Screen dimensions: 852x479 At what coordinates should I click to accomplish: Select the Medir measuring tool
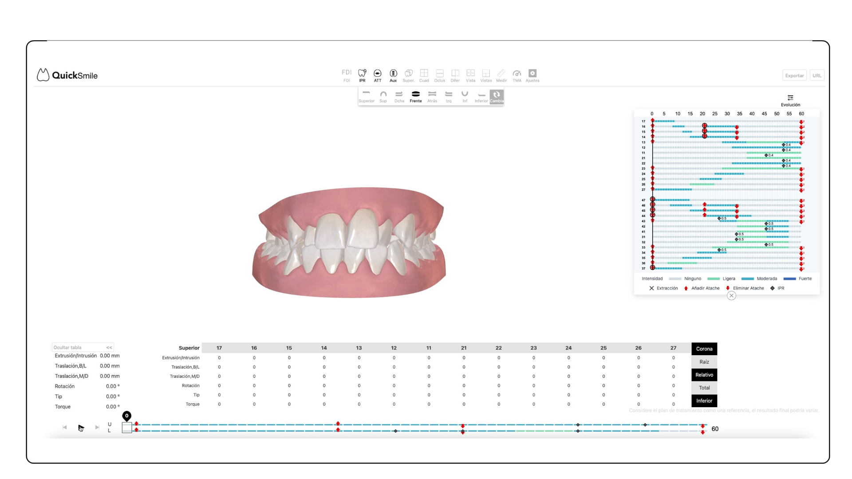pos(501,75)
